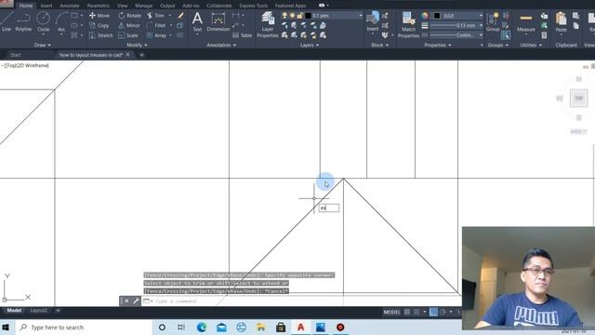Switch to Layout2 tab
Screen dimensions: 595x335
(x=38, y=311)
